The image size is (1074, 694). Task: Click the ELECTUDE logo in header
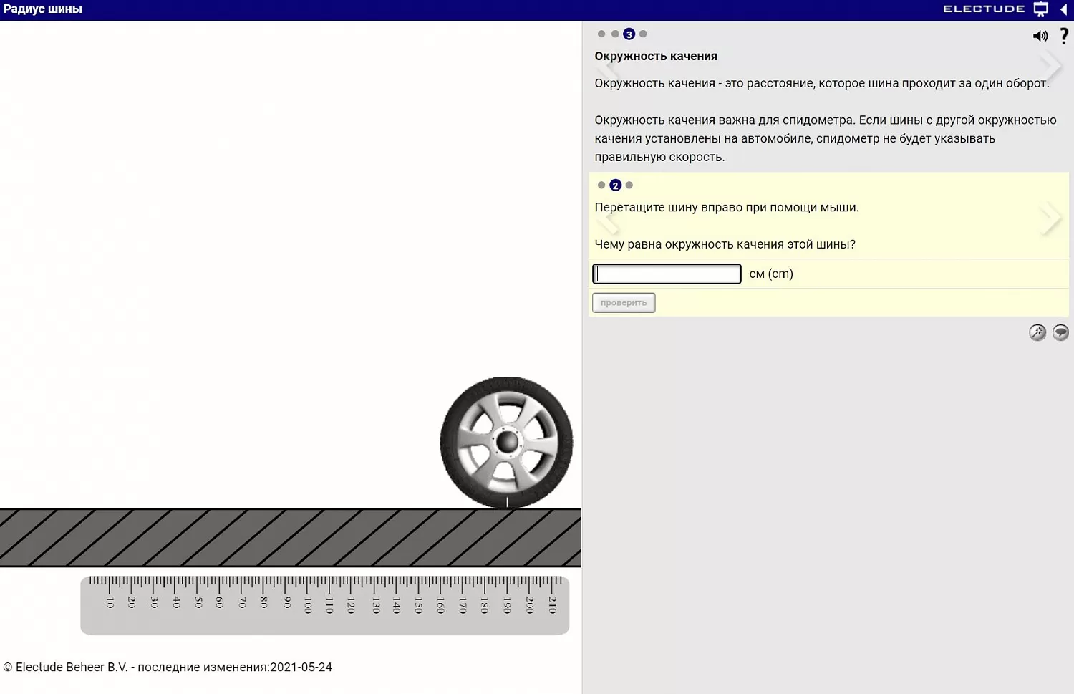coord(983,9)
